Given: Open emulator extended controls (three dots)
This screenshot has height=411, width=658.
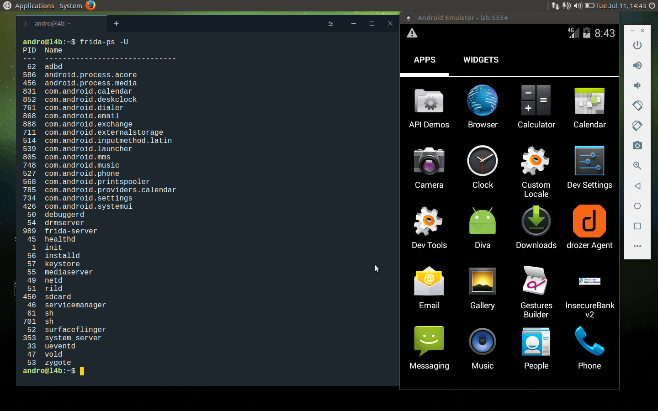Looking at the screenshot, I should pyautogui.click(x=637, y=246).
